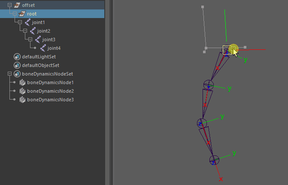Viewport: 288px width, 185px height.
Task: Click the joint2 joint icon
Action: (33, 31)
